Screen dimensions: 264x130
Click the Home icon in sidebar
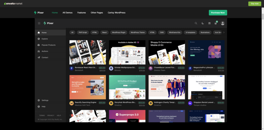pyautogui.click(x=39, y=33)
